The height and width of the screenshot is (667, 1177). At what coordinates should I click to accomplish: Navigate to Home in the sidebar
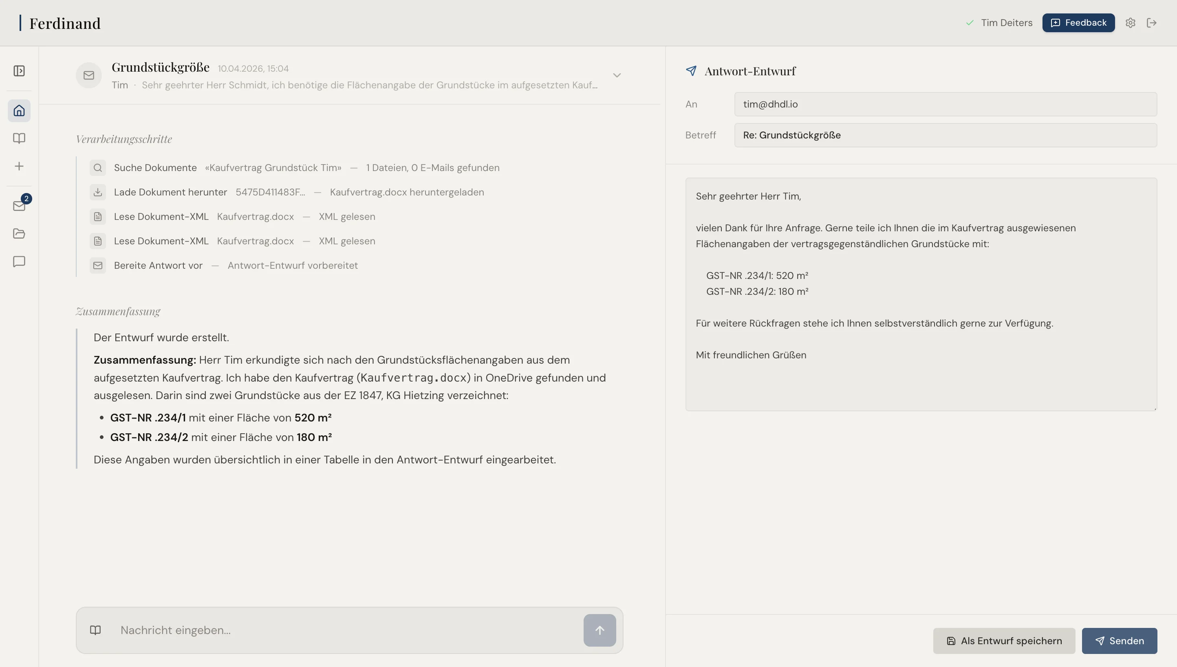pos(19,110)
